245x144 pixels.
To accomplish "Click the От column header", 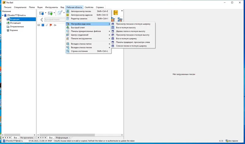I will 55,25.
